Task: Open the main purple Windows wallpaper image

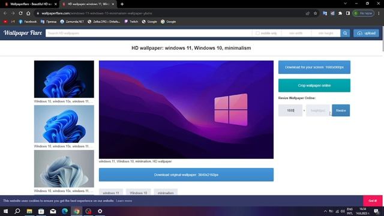Action: tap(186, 109)
